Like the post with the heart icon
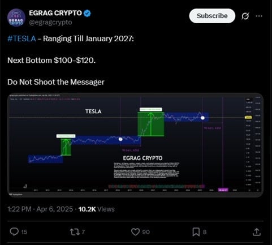This screenshot has height=245, width=272. pyautogui.click(x=135, y=232)
